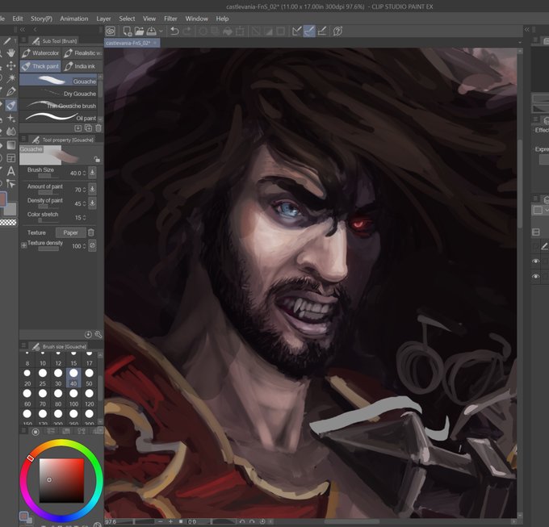Open the Edit menu
This screenshot has height=527, width=549.
[18, 19]
